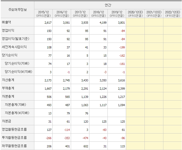Image resolution: width=182 pixels, height=150 pixels.
Task: Select the 2020/12(E) column header
Action: click(x=135, y=14)
